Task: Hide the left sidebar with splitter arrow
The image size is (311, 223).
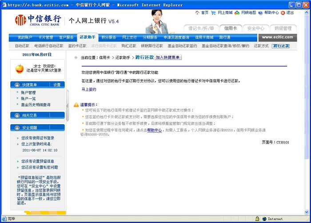Action: click(68, 105)
